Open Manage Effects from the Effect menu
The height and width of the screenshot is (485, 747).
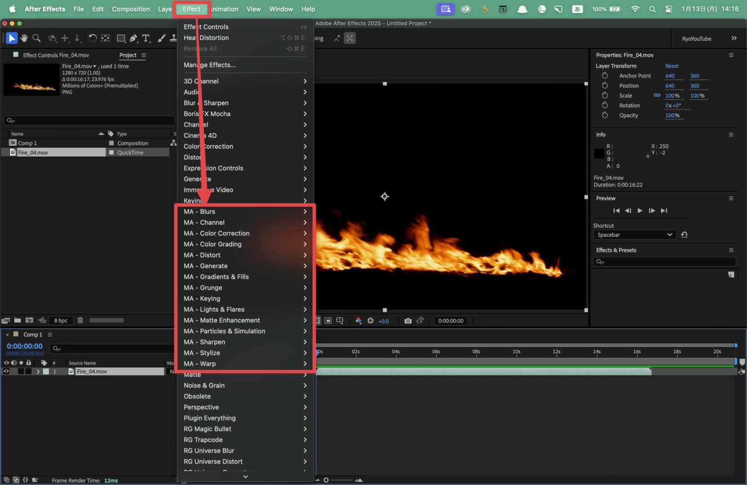point(209,65)
